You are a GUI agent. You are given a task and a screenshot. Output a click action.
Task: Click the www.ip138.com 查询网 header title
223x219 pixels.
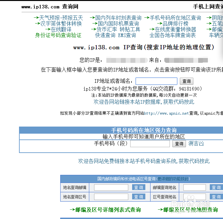50,6
